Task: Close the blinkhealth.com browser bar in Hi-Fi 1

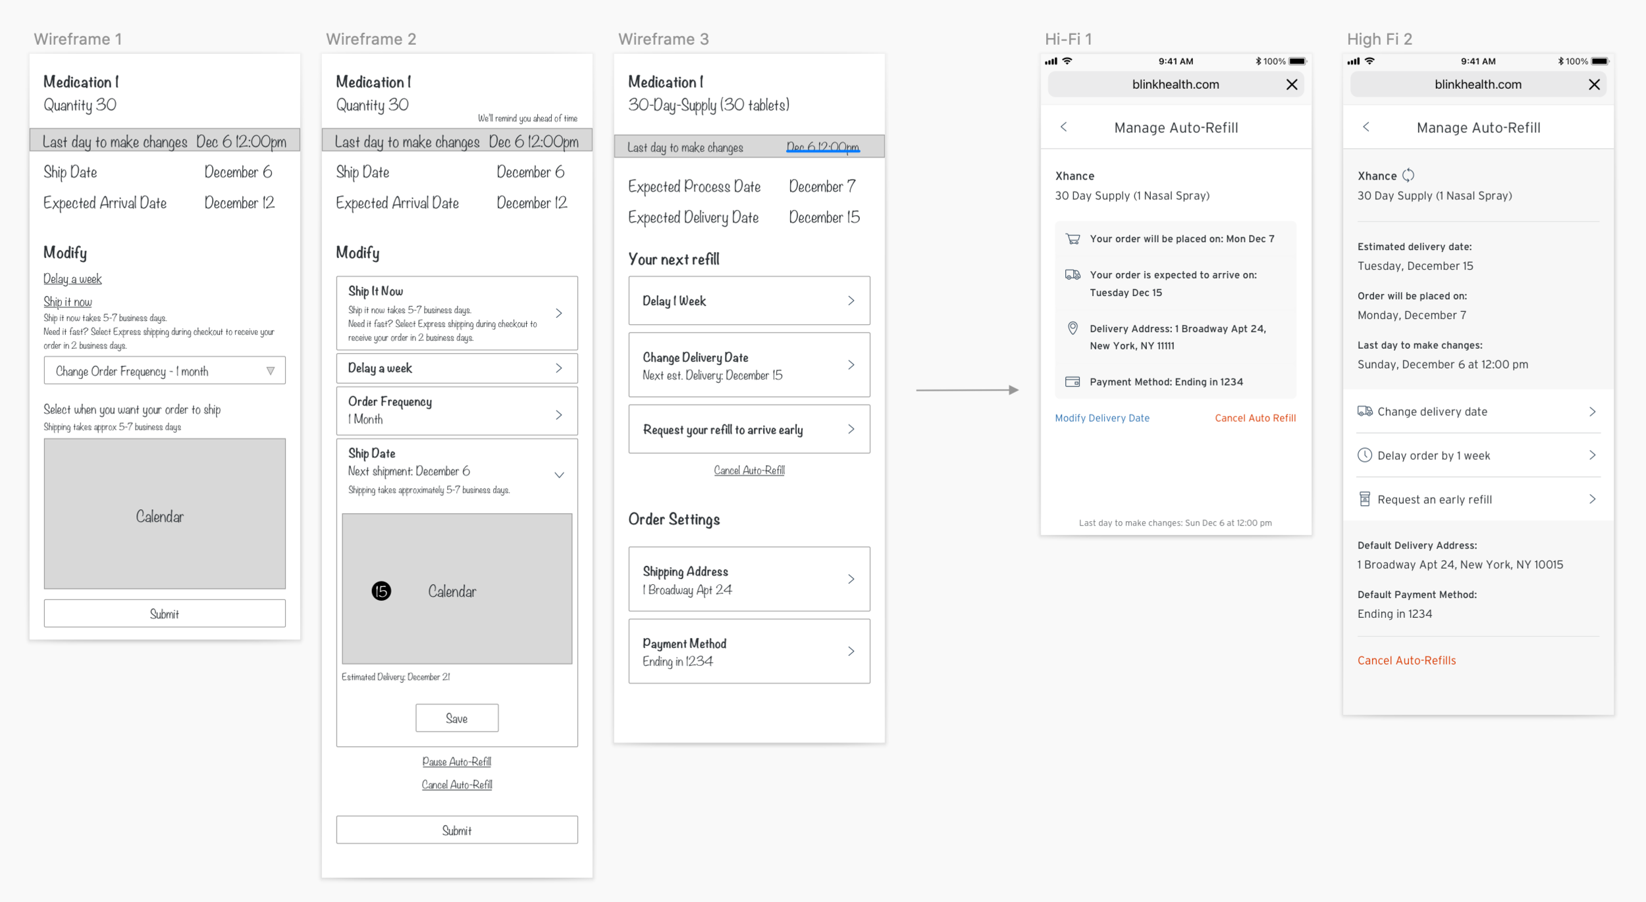Action: click(1291, 84)
